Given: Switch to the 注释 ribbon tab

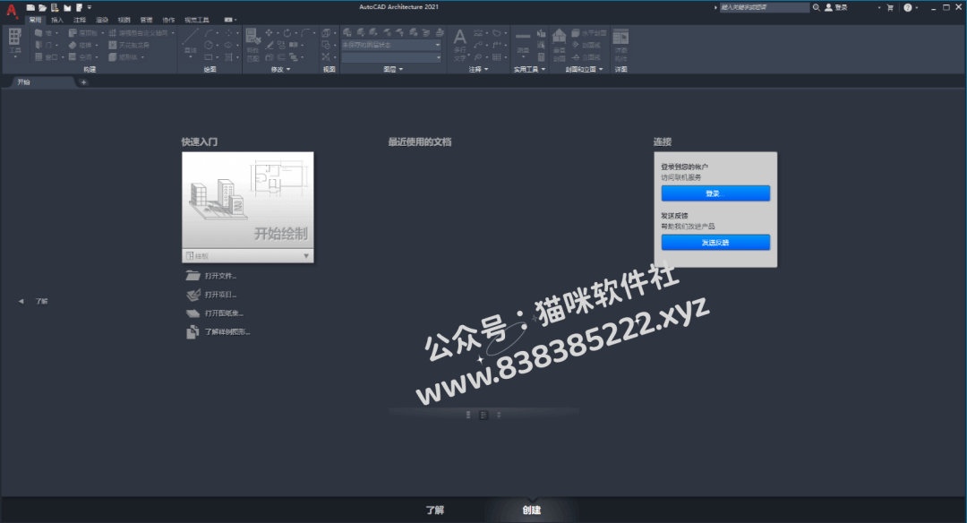Looking at the screenshot, I should tap(80, 20).
